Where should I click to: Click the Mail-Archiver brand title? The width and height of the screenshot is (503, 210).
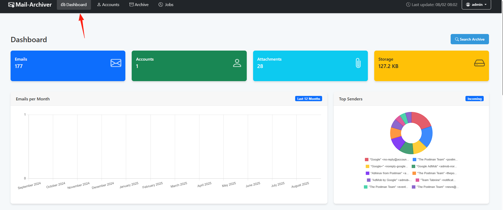34,5
